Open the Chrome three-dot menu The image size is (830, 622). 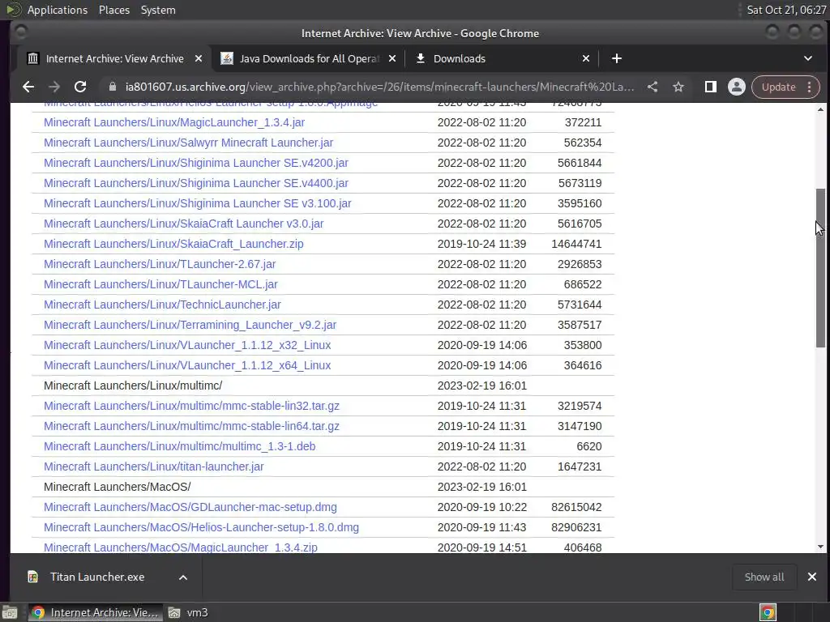click(810, 87)
